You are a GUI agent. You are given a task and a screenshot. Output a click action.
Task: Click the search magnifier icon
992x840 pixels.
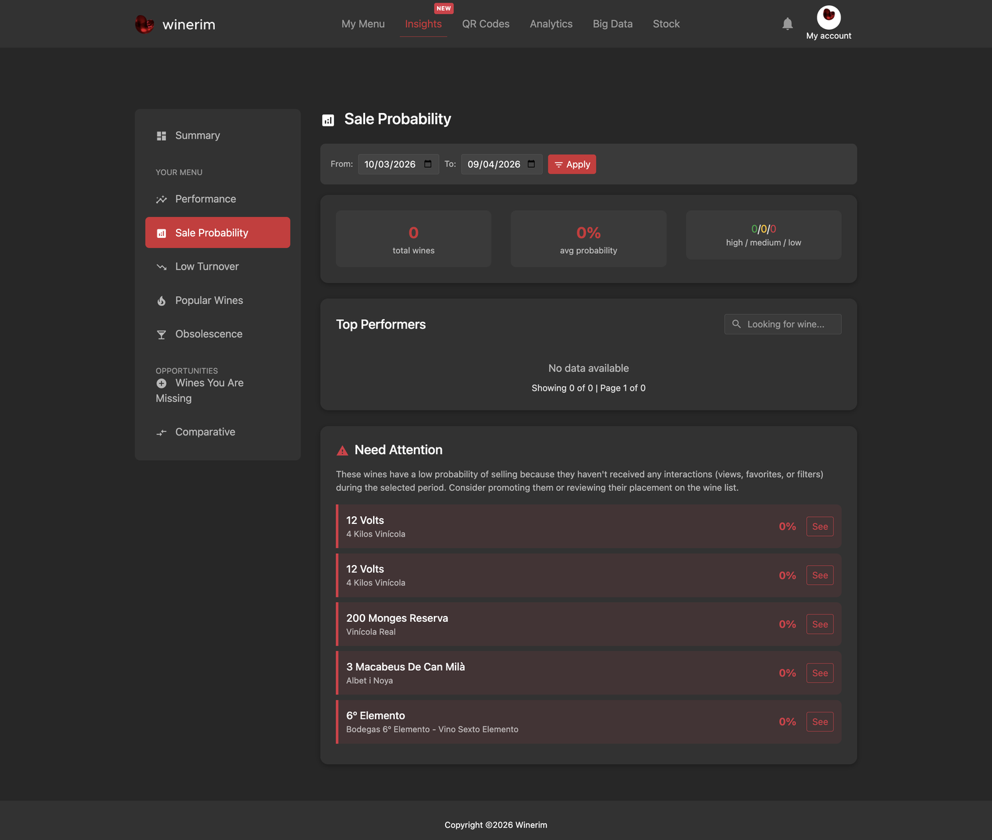(737, 324)
